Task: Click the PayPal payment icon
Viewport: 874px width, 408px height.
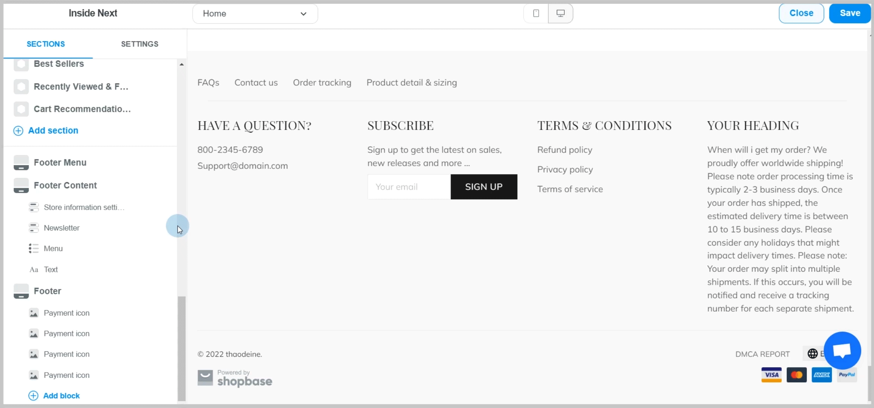Action: 847,375
